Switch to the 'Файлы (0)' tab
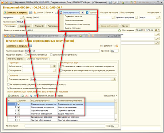The image size is (164, 133). pyautogui.click(x=39, y=26)
